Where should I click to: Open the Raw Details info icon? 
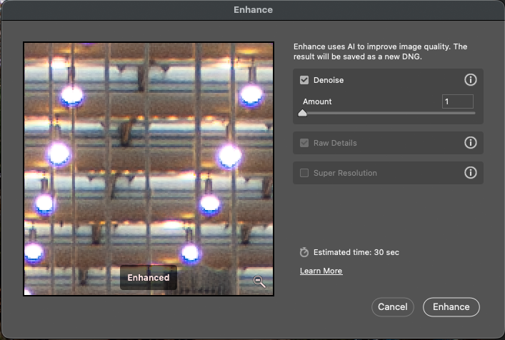pos(470,143)
